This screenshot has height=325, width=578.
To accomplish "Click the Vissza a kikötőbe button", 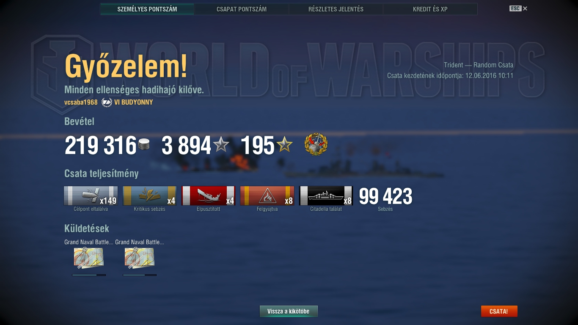I will tap(289, 311).
